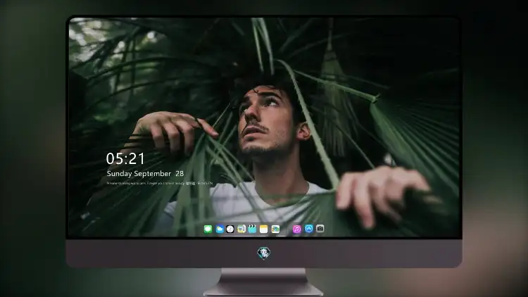Open the Camera app in dock
528x297 pixels.
[320, 229]
